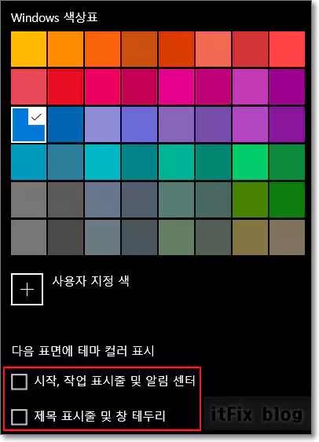
Task: Click the 사용자 지정 색 label
Action: [91, 281]
